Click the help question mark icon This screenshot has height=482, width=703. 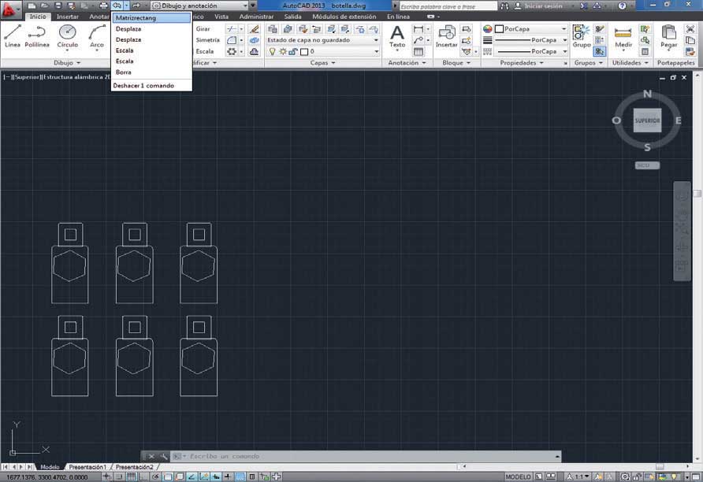click(622, 6)
